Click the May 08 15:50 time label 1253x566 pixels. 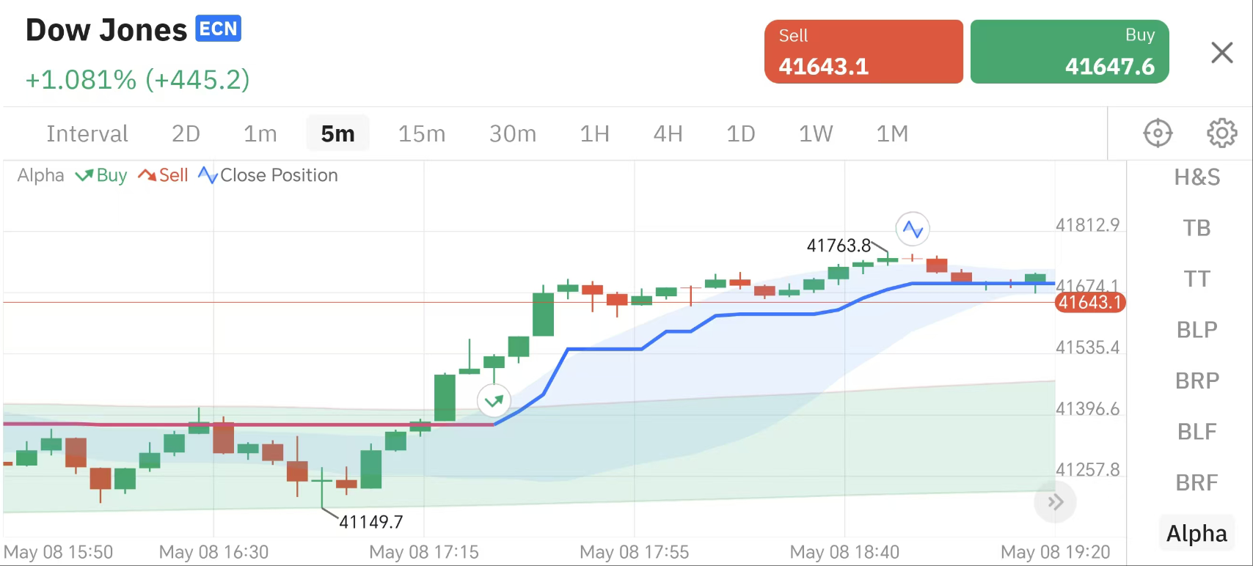[x=58, y=552]
